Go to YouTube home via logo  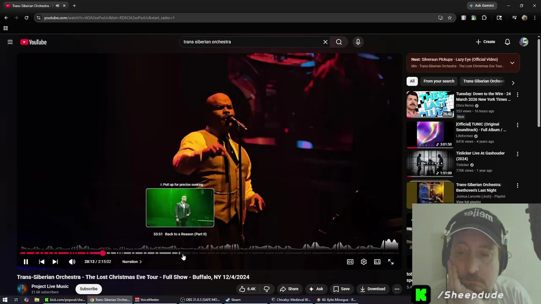tap(33, 42)
